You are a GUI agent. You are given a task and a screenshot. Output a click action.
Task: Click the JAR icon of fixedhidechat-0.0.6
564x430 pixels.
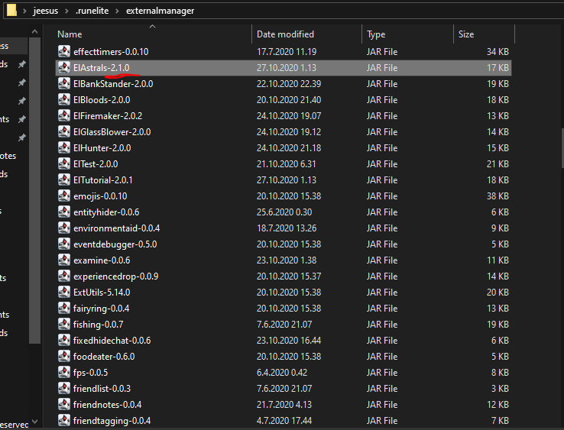64,341
